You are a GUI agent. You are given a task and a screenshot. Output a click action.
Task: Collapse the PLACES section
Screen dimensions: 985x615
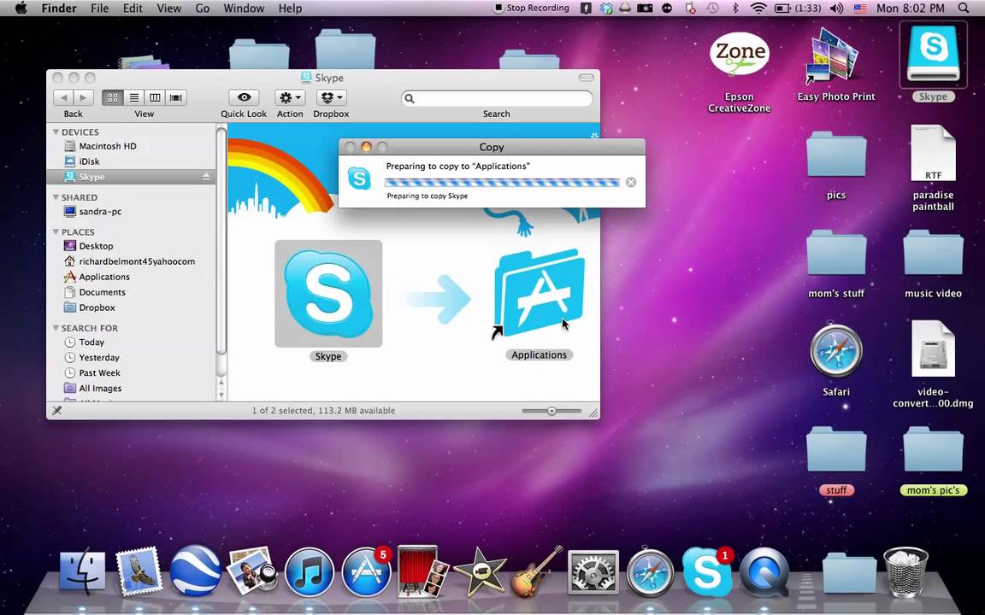[x=56, y=231]
